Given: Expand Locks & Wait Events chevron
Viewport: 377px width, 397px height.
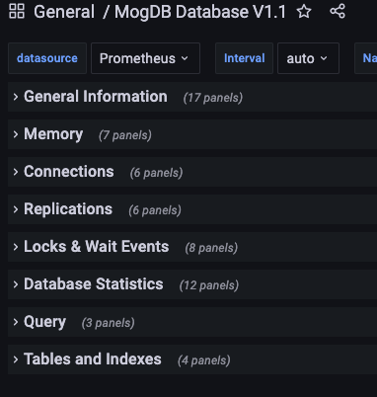Looking at the screenshot, I should [x=16, y=247].
